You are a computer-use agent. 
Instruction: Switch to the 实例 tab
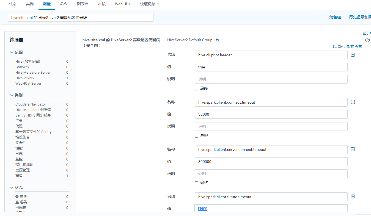(29, 4)
